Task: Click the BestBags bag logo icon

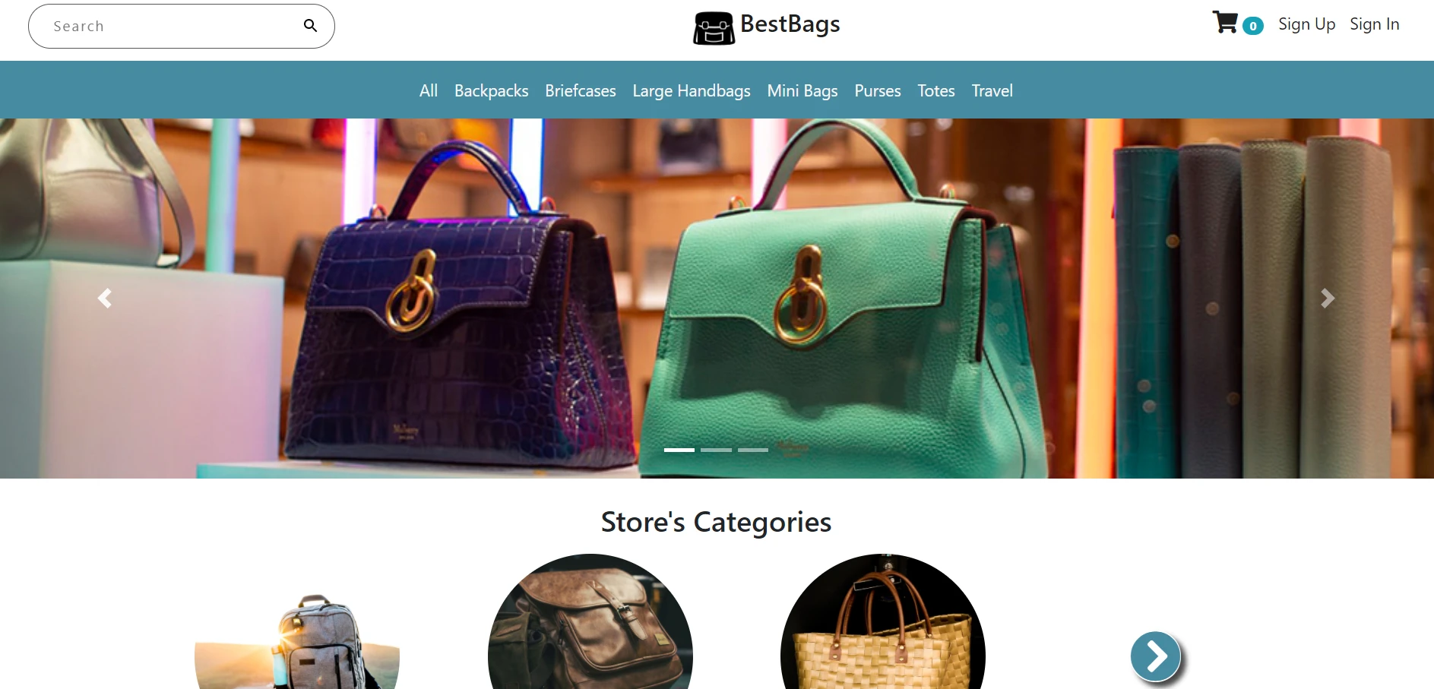Action: (x=714, y=29)
